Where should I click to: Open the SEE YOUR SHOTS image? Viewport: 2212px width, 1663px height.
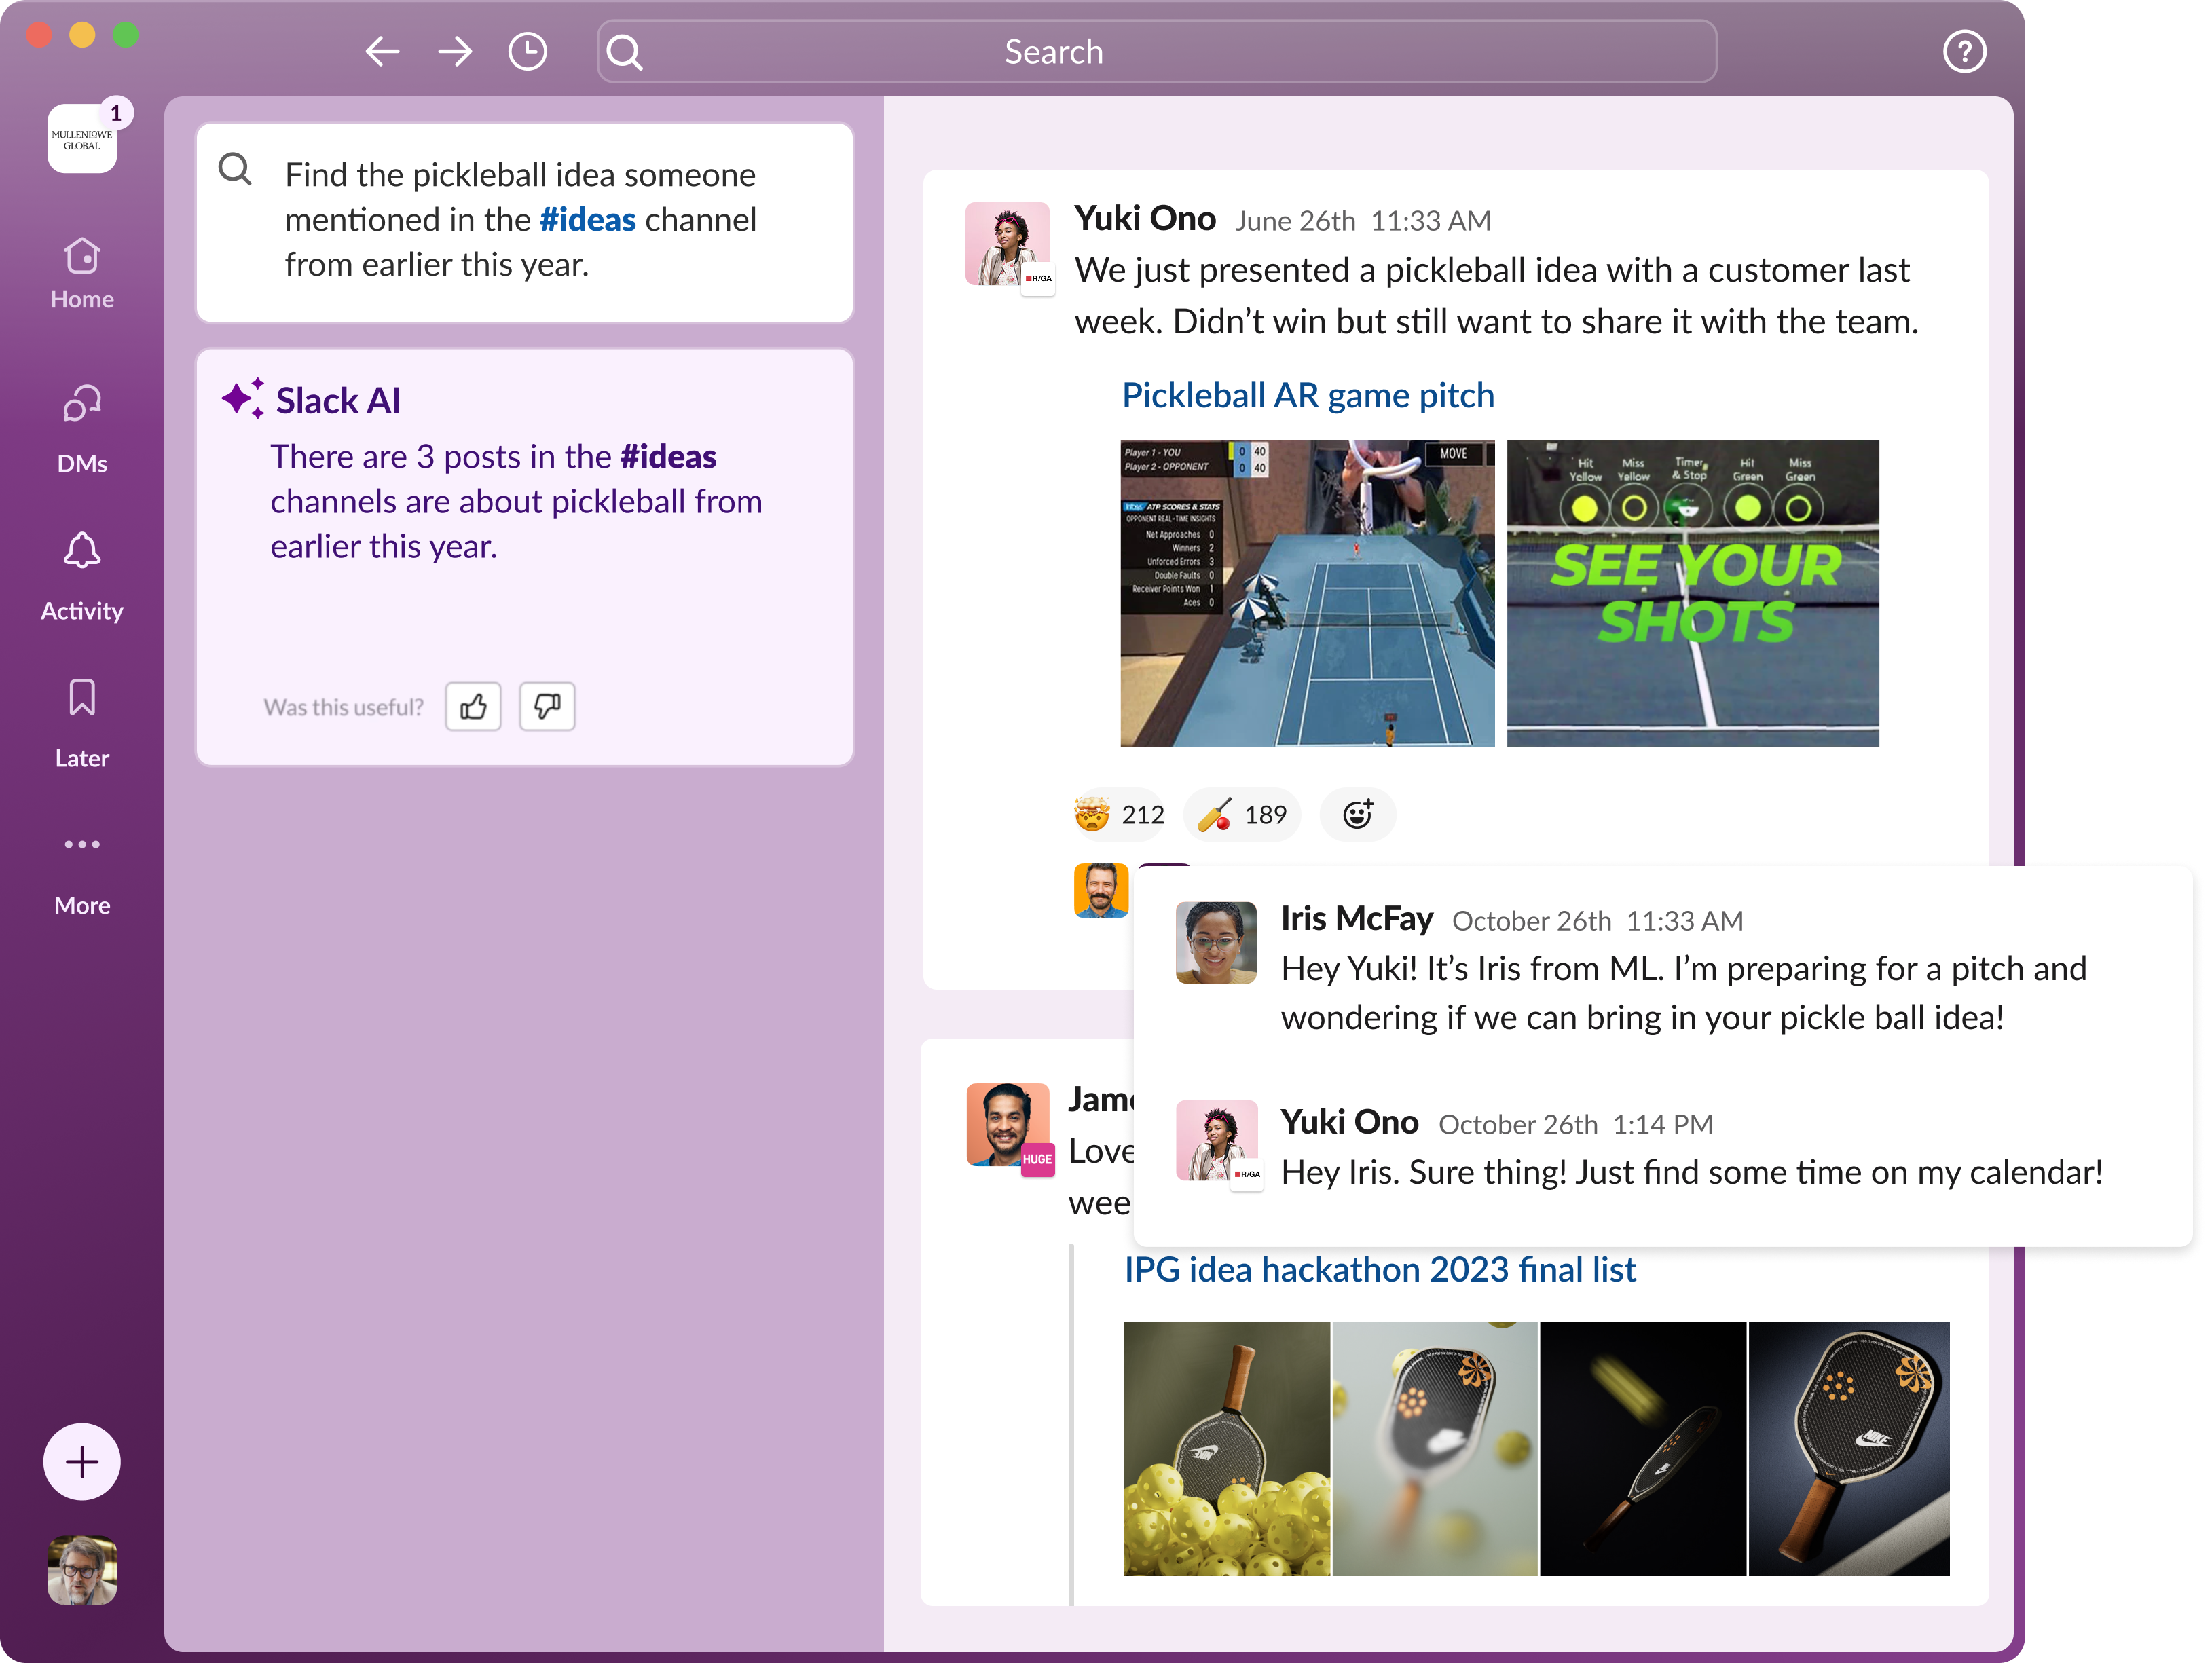[1692, 593]
